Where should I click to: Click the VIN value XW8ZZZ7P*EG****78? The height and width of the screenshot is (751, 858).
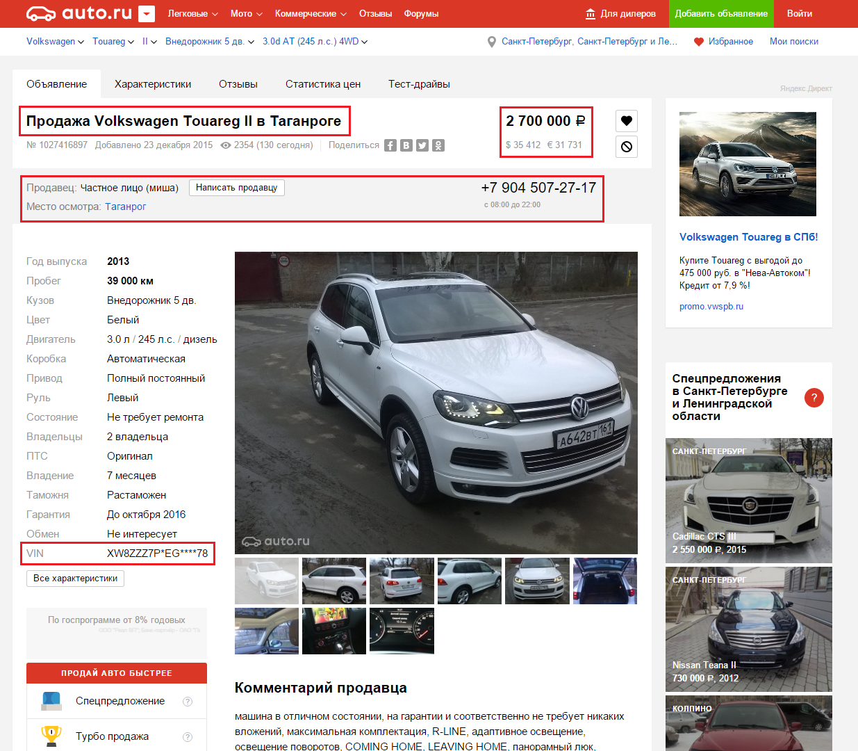[x=157, y=554]
